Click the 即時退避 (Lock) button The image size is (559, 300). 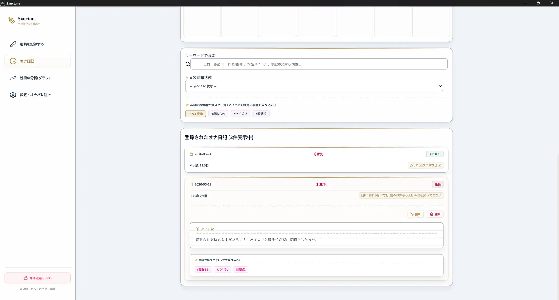[38, 278]
